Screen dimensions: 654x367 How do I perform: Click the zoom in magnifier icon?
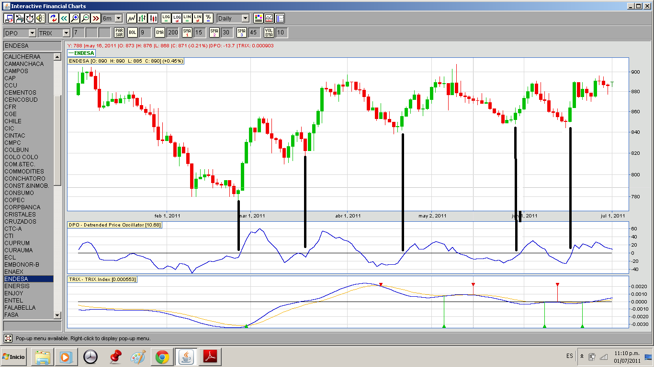tap(75, 18)
